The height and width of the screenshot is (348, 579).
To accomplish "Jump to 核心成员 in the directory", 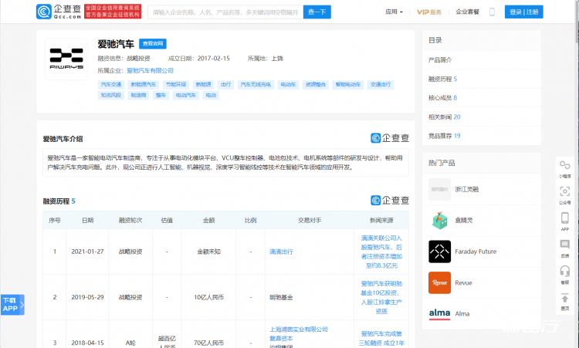I will click(442, 98).
